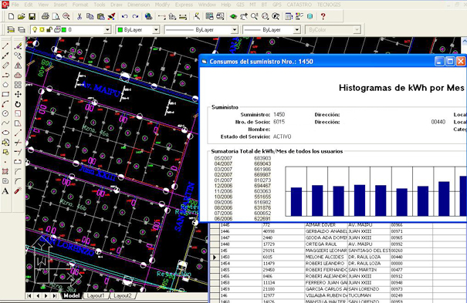Open the GIS menu

tap(240, 5)
